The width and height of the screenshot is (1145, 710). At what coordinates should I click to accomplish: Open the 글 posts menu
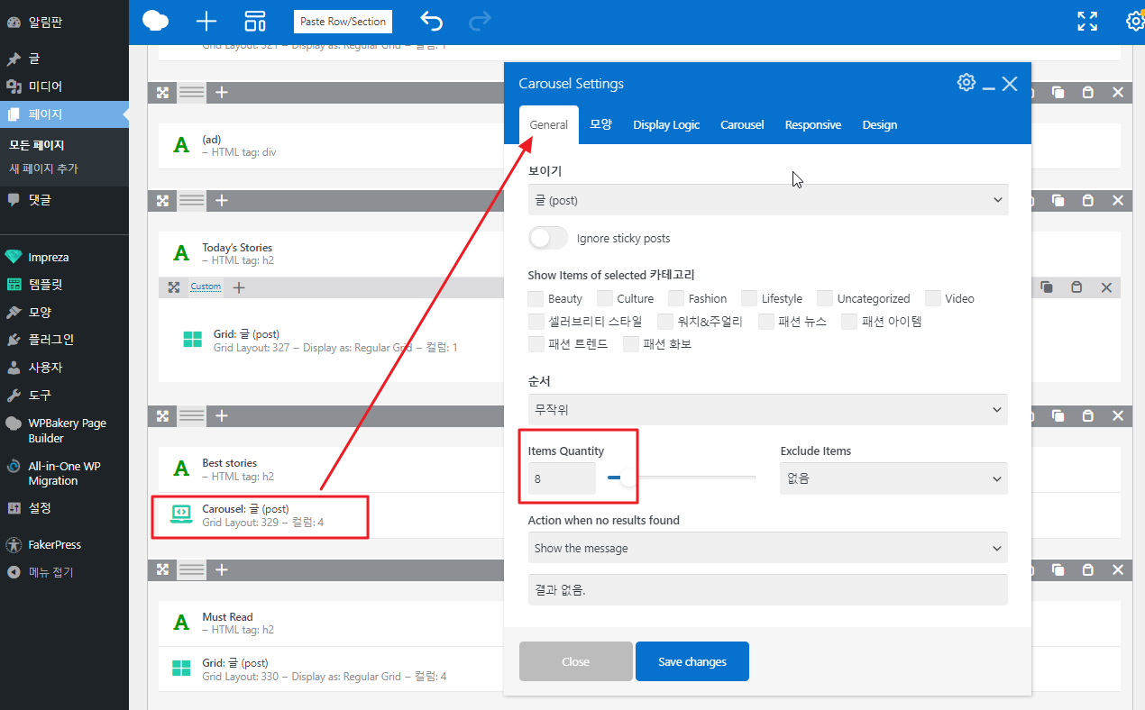(x=64, y=59)
